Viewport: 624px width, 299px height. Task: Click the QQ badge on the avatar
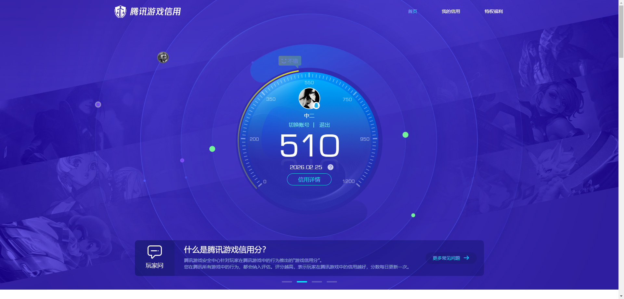316,106
